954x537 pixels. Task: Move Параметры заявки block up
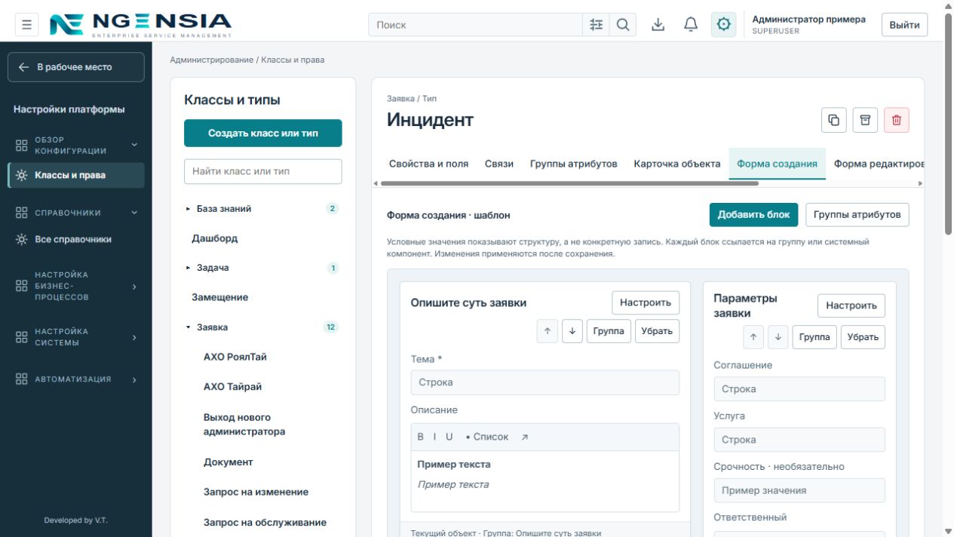(x=753, y=337)
